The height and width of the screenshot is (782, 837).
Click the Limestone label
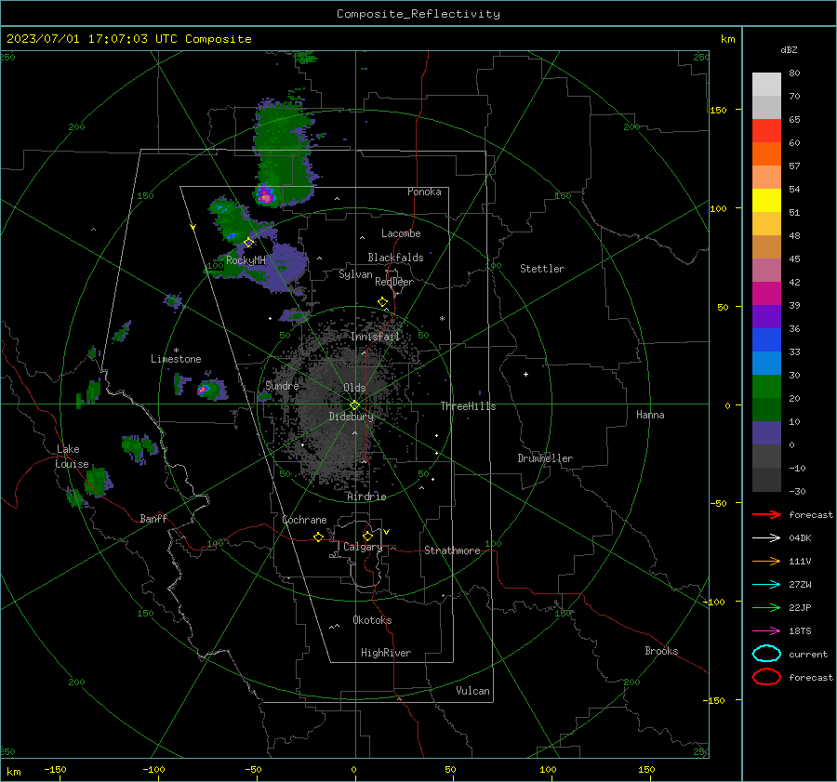[x=176, y=359]
